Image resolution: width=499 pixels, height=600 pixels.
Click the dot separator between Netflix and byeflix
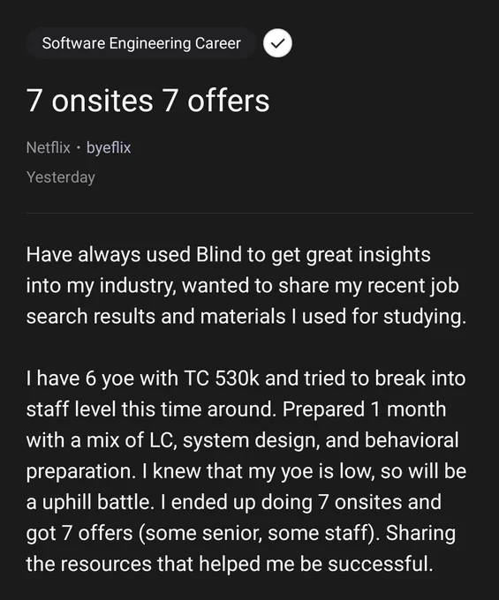pos(79,147)
